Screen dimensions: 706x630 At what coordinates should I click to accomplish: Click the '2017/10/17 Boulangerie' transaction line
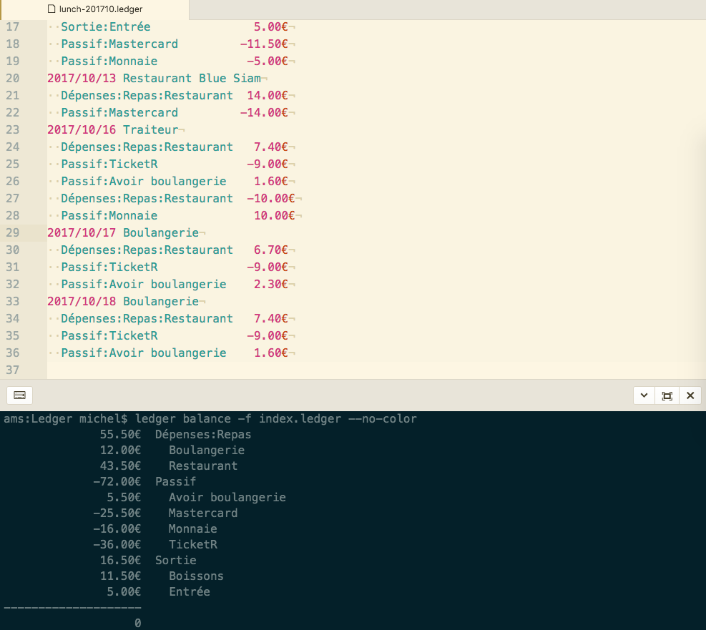coord(123,232)
